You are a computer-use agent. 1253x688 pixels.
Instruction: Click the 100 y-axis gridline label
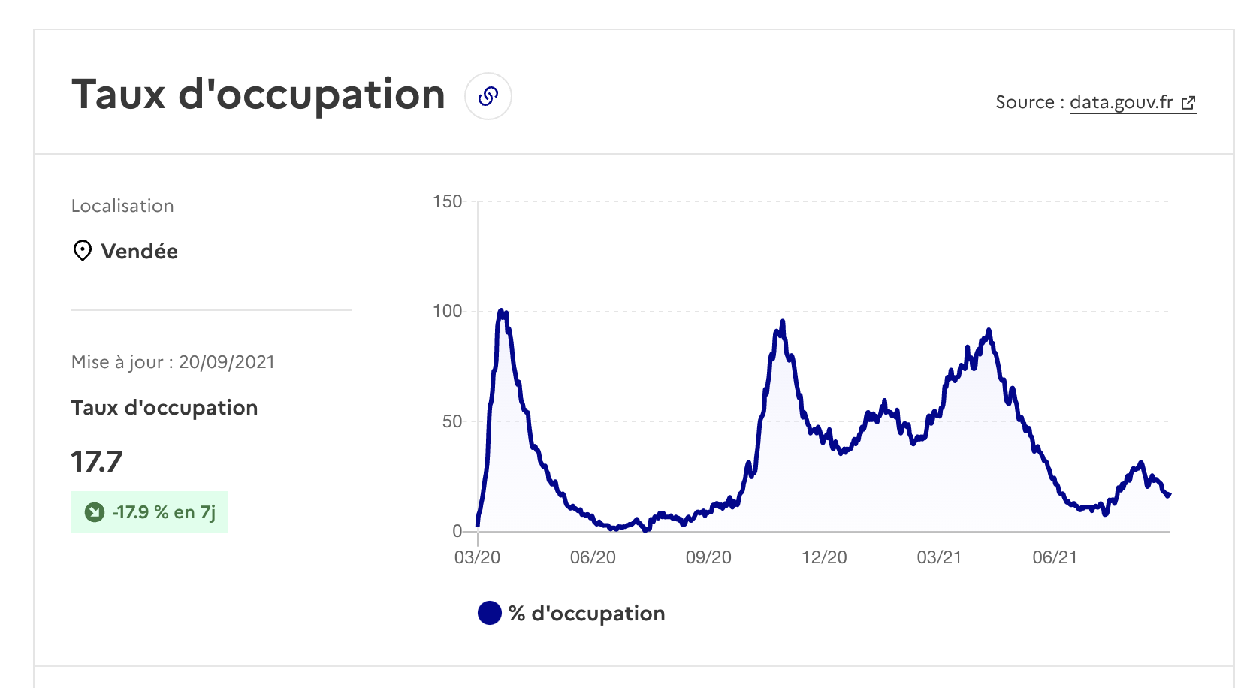(448, 311)
